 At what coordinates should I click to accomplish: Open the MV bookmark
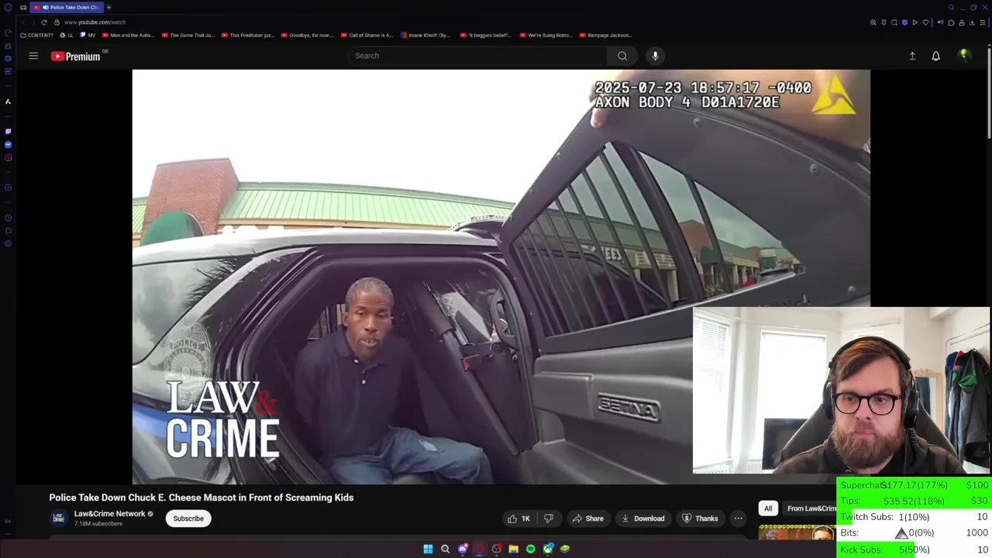tap(88, 35)
